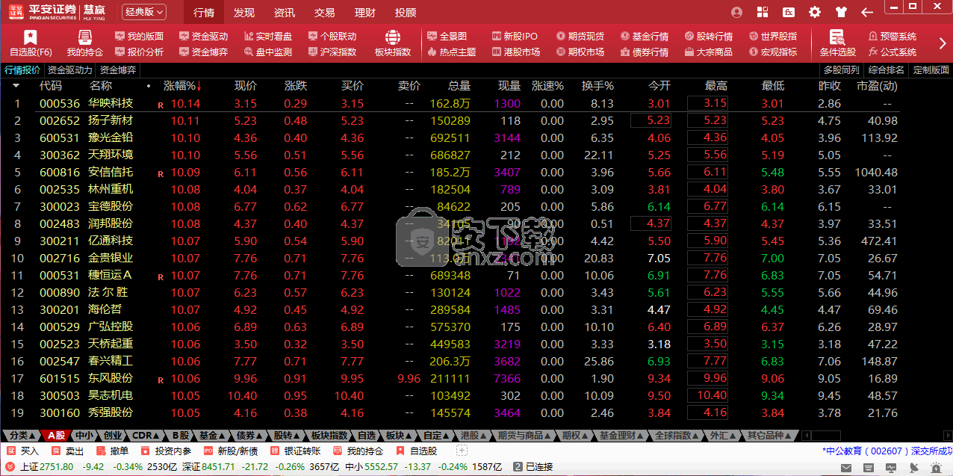Click the add shortcut plus box
This screenshot has height=476, width=953.
click(x=462, y=451)
